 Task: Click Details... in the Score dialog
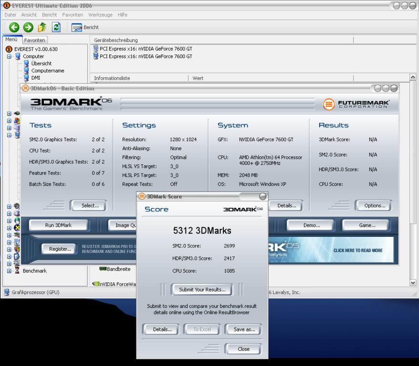click(161, 329)
